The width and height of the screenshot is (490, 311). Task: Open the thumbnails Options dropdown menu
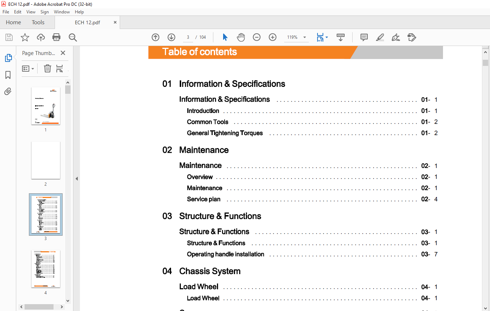click(x=28, y=68)
